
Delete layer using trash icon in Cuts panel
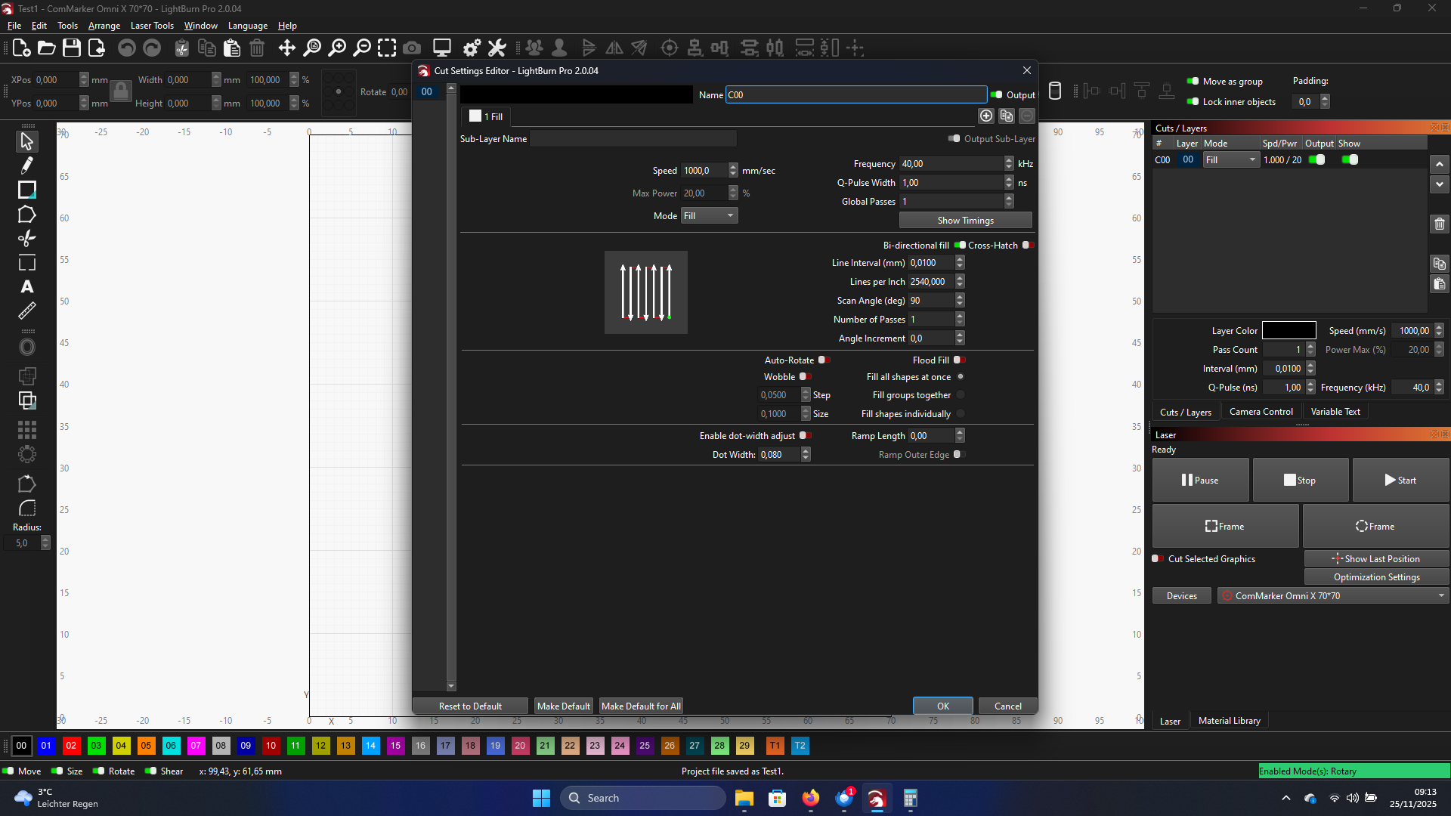click(x=1439, y=224)
